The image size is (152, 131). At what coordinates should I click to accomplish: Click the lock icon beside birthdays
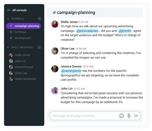click(11, 32)
